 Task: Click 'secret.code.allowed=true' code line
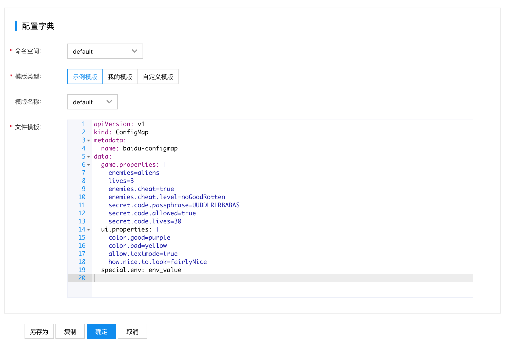pyautogui.click(x=152, y=213)
